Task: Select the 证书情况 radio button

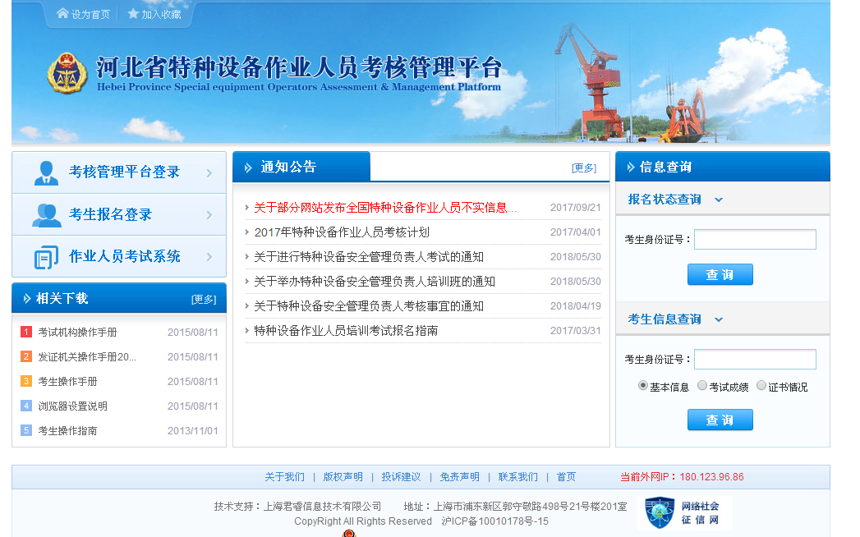Action: [761, 386]
